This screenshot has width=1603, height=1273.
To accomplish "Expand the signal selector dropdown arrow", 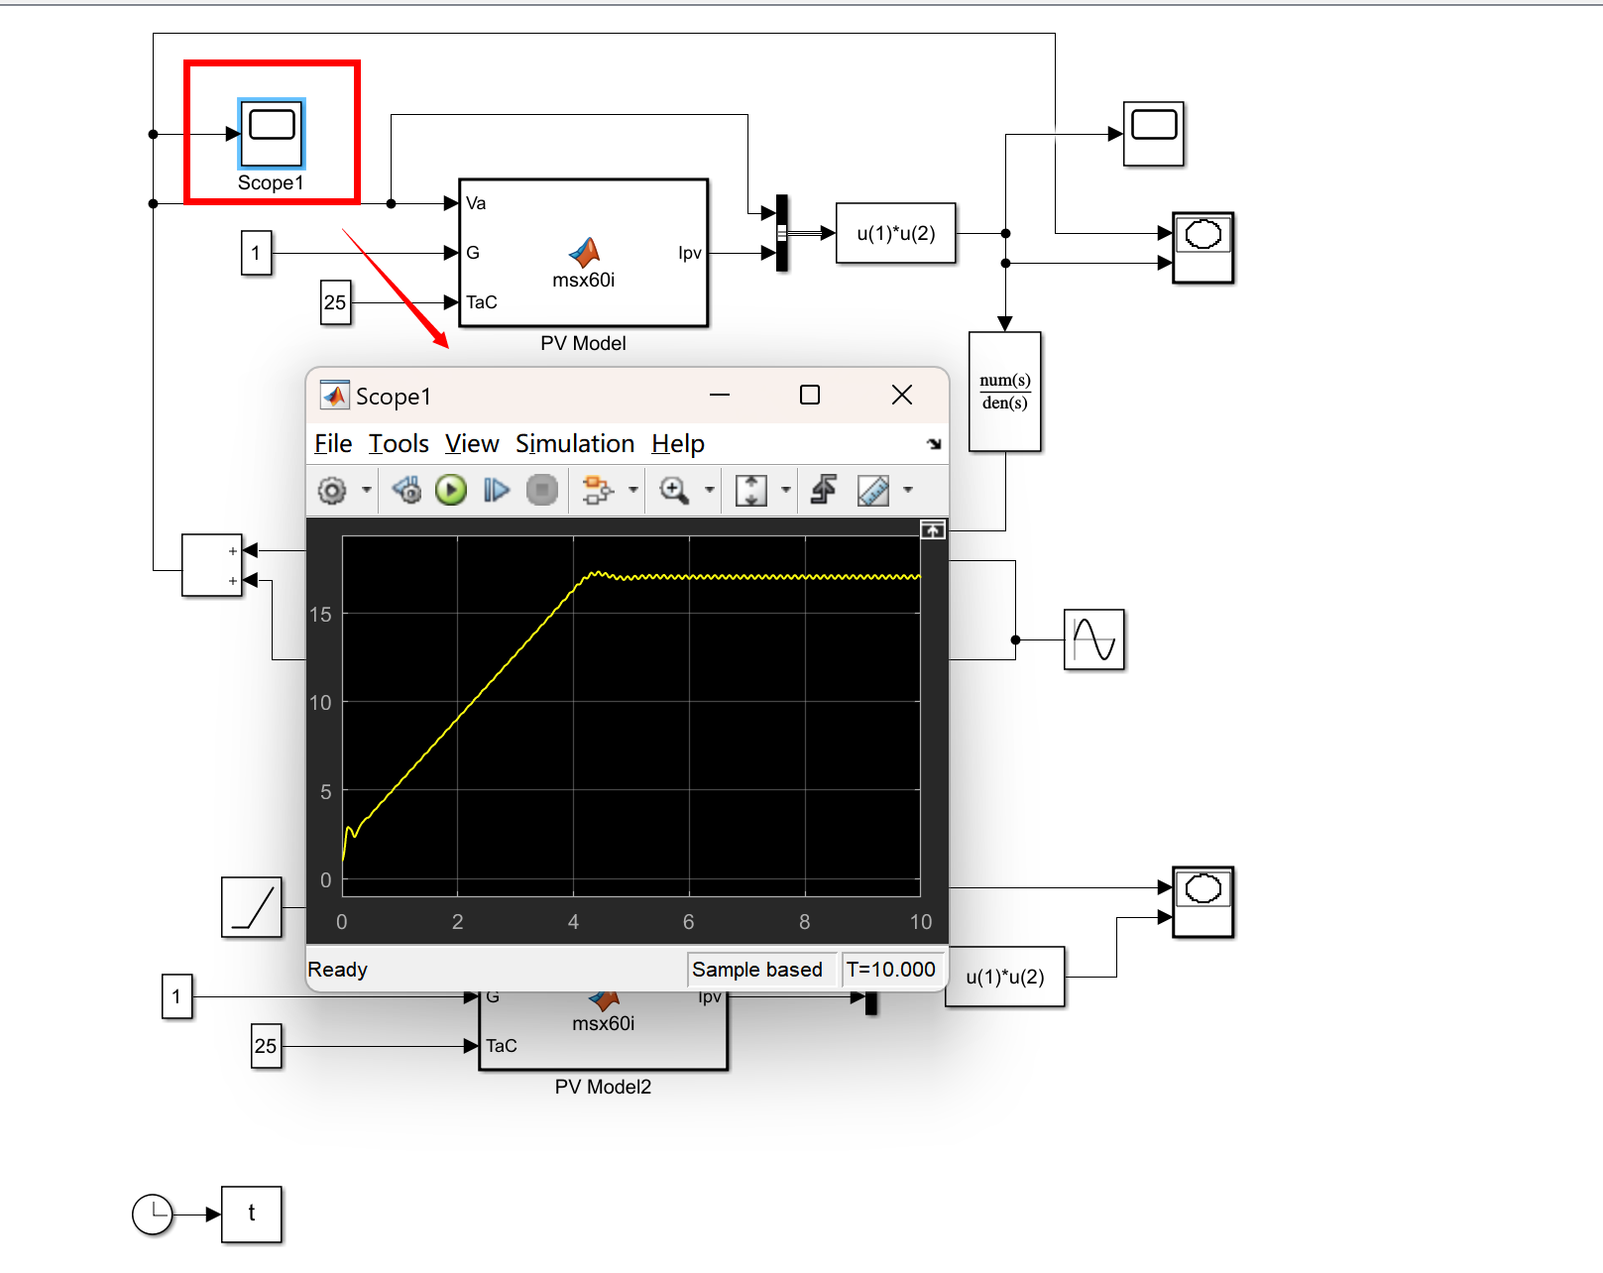I will (x=632, y=490).
